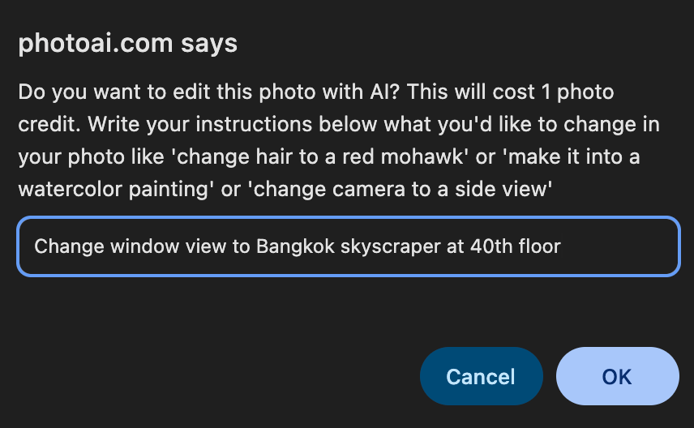Click empty space after the input text
This screenshot has height=428, width=694.
point(620,246)
